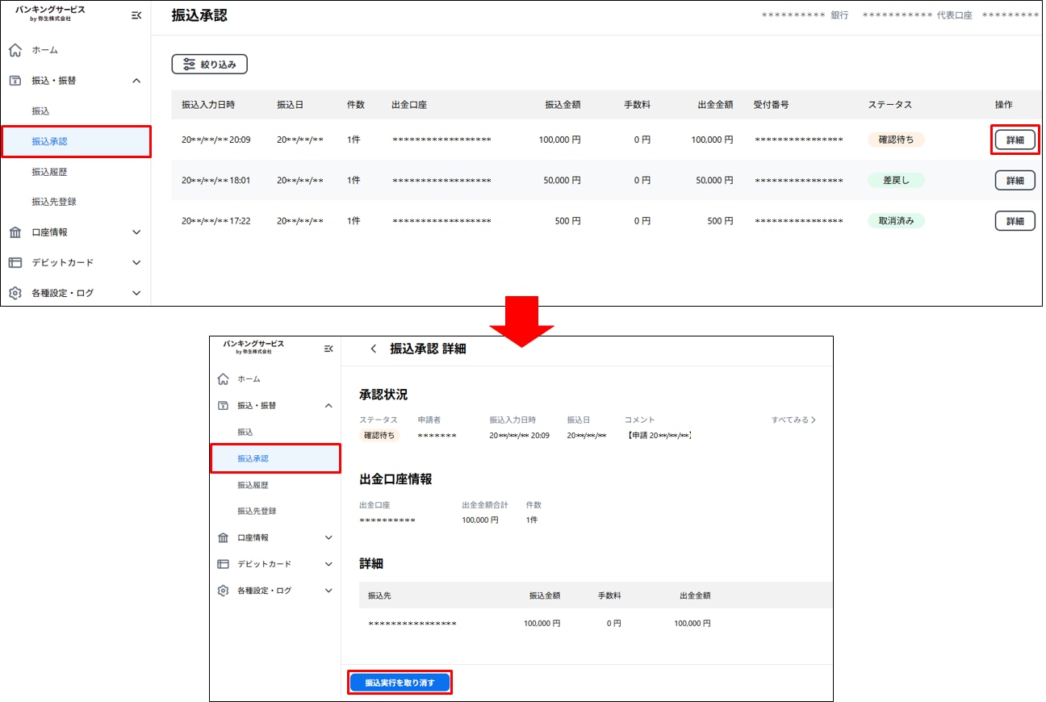Expand the デビットカード chevron on the detail screen
1046x702 pixels.
pos(328,564)
